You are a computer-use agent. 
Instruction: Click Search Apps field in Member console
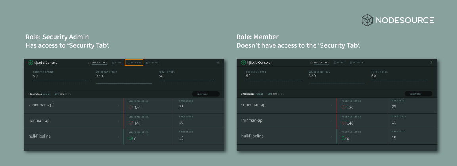tap(419, 94)
